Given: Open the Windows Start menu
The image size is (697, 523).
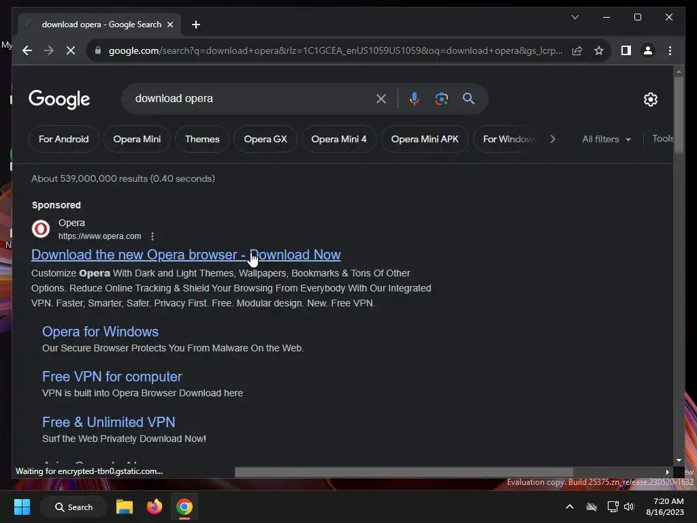Looking at the screenshot, I should pos(22,507).
